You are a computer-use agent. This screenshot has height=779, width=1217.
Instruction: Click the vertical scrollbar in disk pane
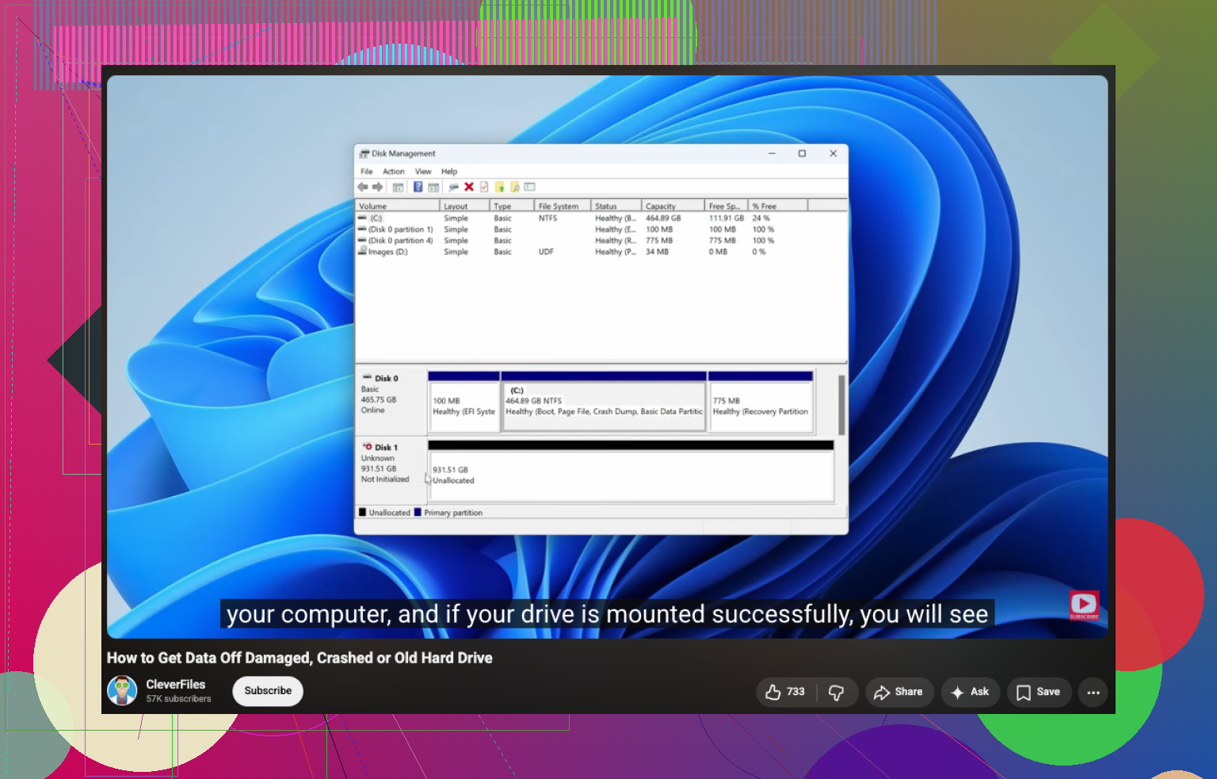pos(841,404)
